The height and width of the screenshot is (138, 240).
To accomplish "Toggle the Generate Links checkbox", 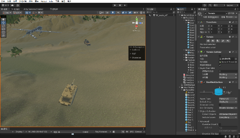I will pyautogui.click(x=220, y=105).
